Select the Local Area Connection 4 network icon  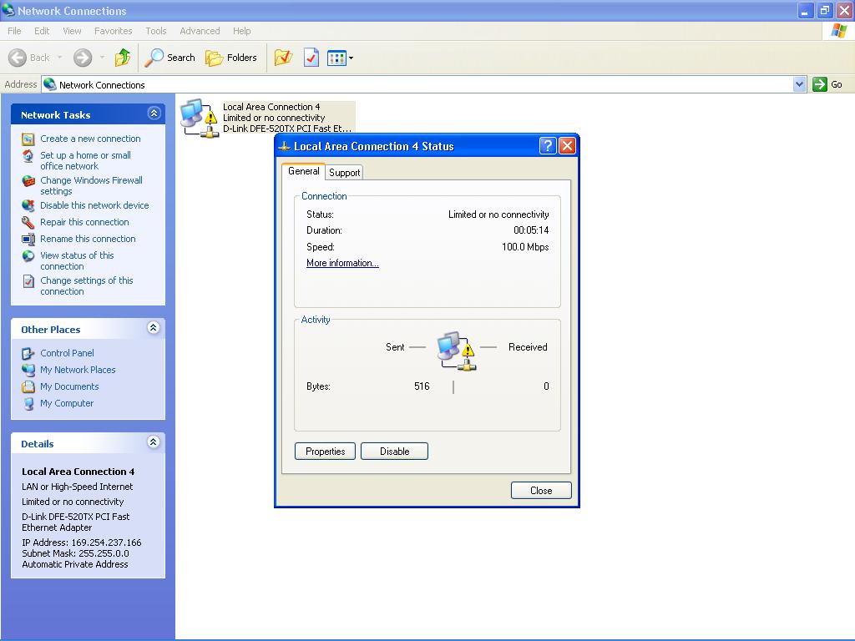coord(199,118)
